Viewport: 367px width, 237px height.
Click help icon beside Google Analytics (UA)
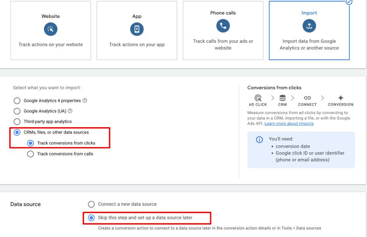(x=70, y=111)
